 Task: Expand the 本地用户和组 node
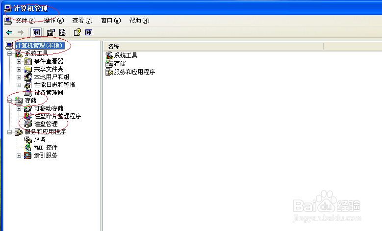(x=19, y=77)
